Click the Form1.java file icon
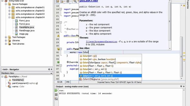The width and height of the screenshot is (190, 106). pyautogui.click(x=17, y=21)
